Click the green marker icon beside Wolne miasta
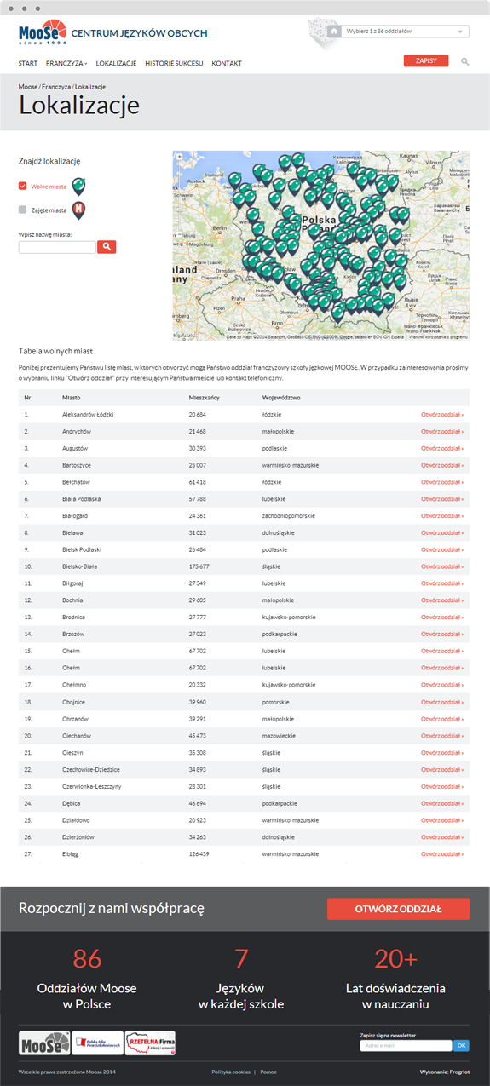 (78, 187)
